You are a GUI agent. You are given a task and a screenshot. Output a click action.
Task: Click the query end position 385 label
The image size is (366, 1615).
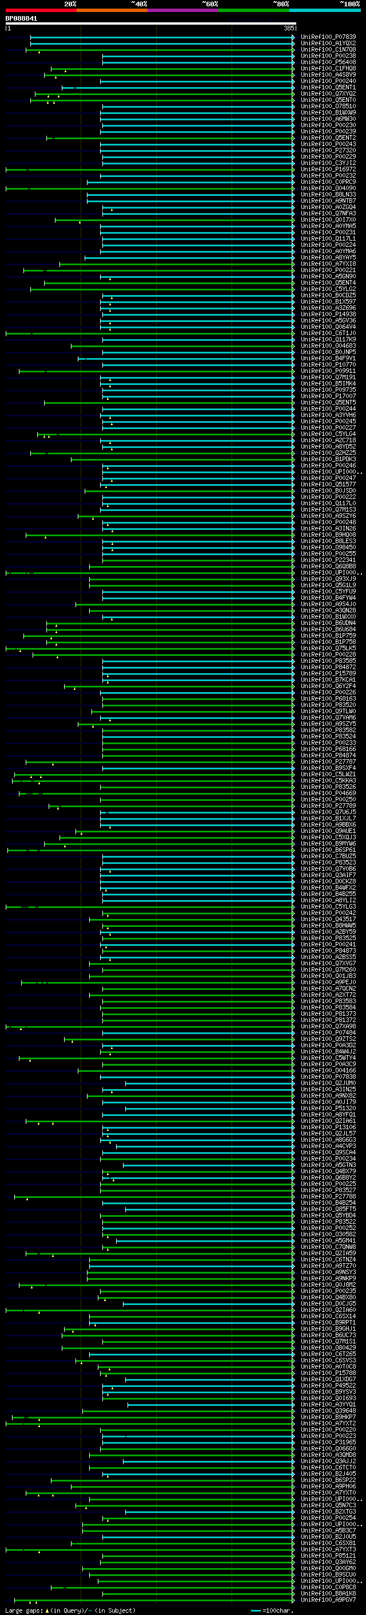pos(288,28)
